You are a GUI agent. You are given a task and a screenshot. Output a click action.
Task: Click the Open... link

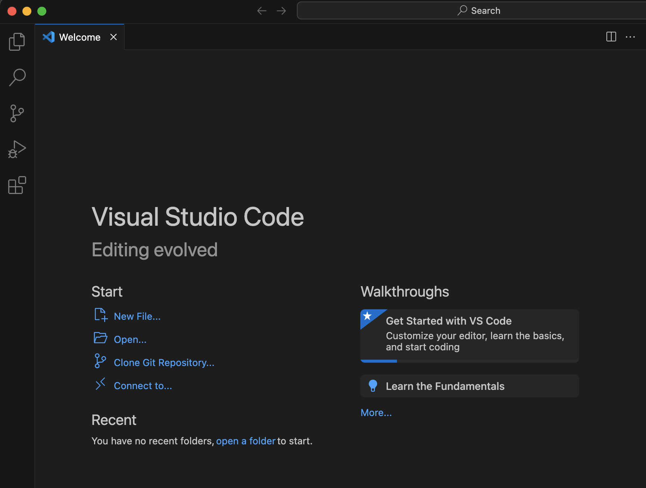pos(130,340)
